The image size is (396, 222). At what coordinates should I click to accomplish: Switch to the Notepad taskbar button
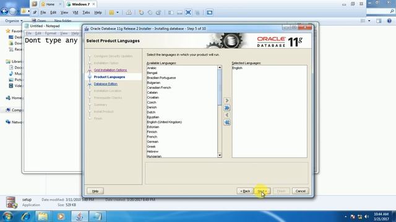pyautogui.click(x=98, y=216)
